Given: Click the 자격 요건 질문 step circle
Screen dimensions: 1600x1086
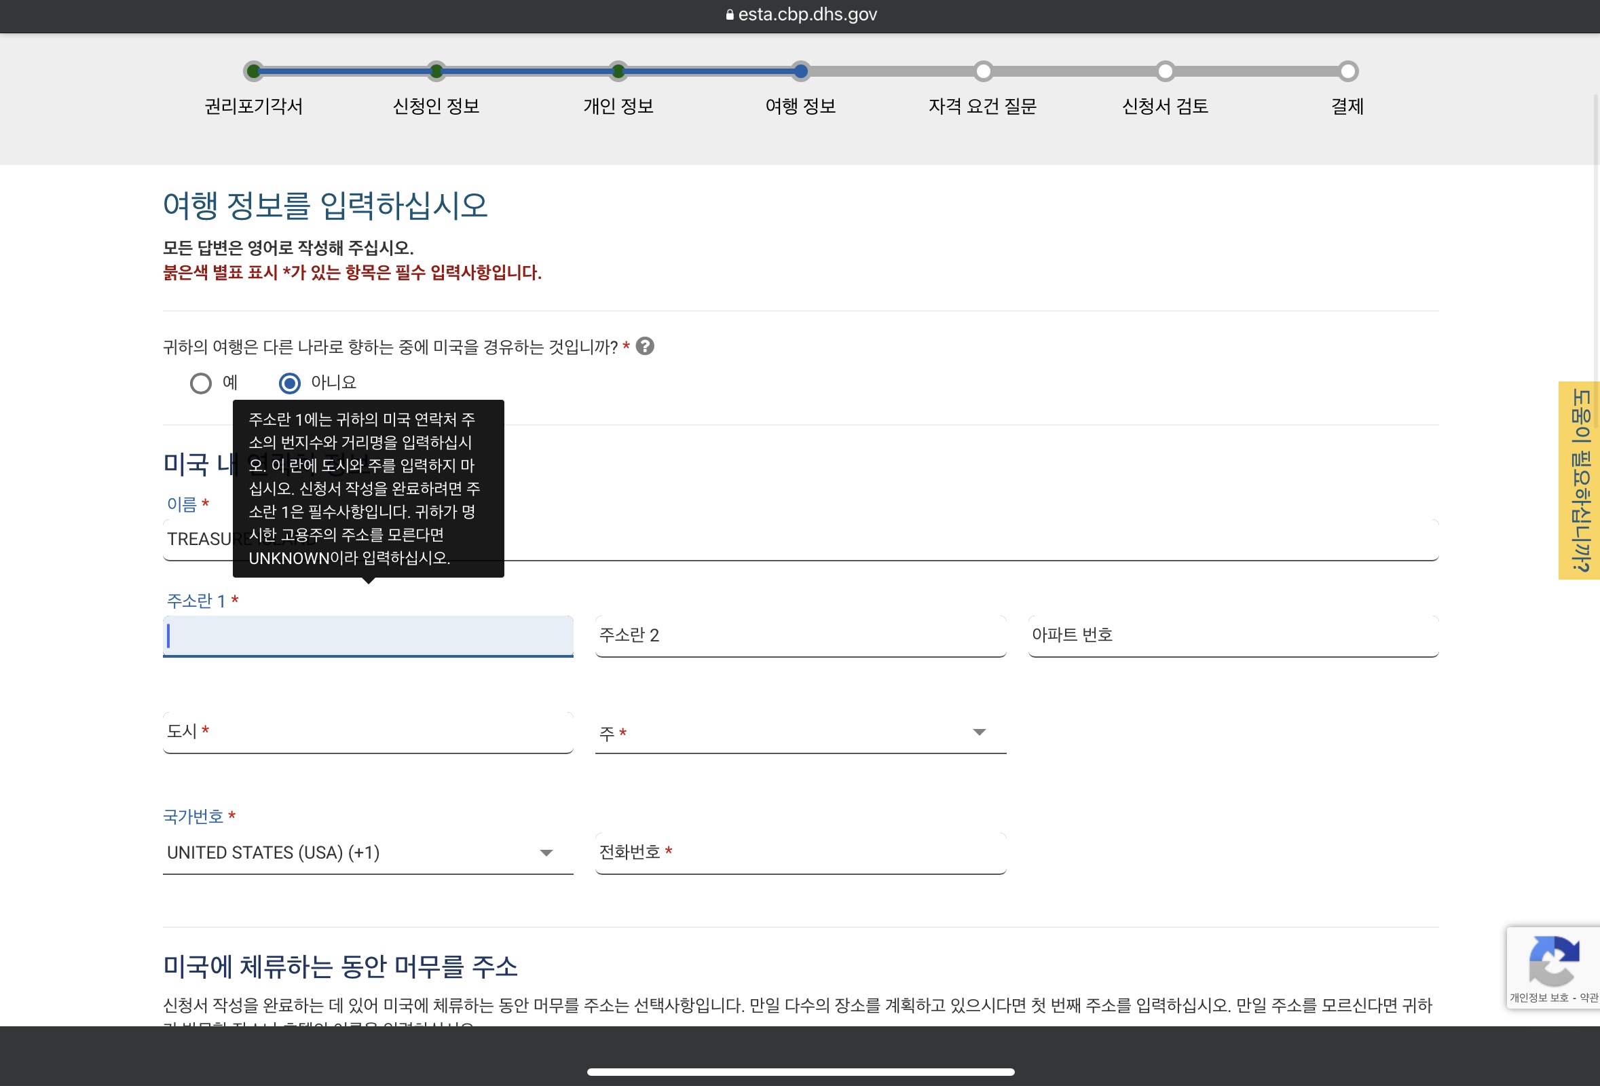Looking at the screenshot, I should [x=983, y=71].
